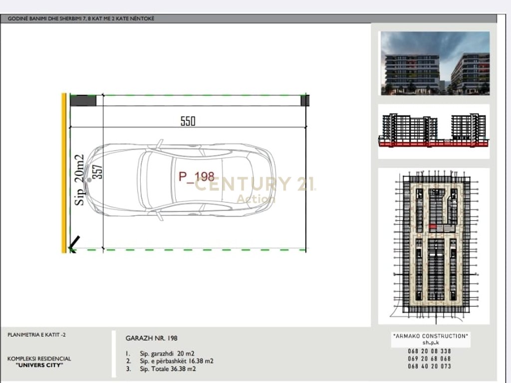Click the GARAZH NR. 198 heading
511x383 pixels.
pos(151,338)
